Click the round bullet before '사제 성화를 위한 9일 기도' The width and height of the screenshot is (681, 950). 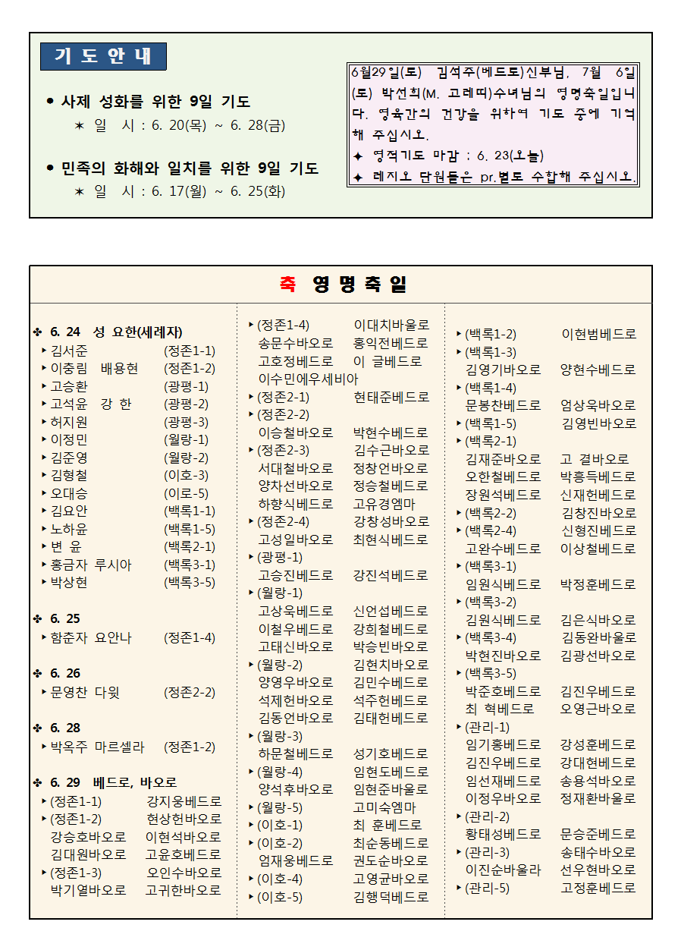(50, 101)
